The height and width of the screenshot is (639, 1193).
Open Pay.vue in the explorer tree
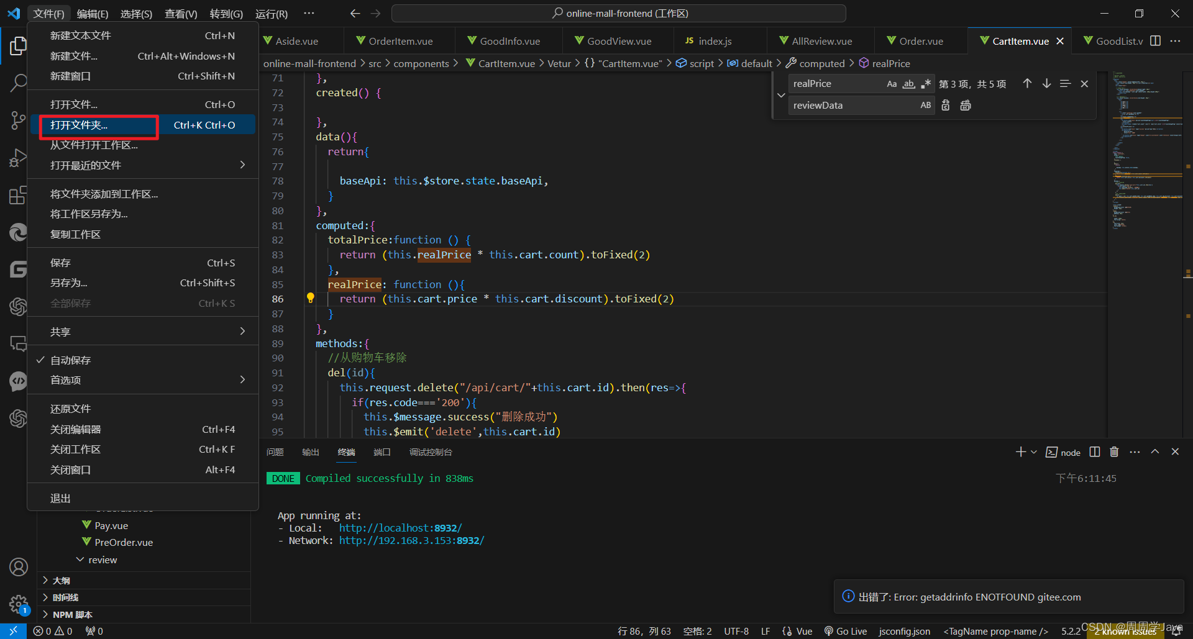[x=111, y=525]
